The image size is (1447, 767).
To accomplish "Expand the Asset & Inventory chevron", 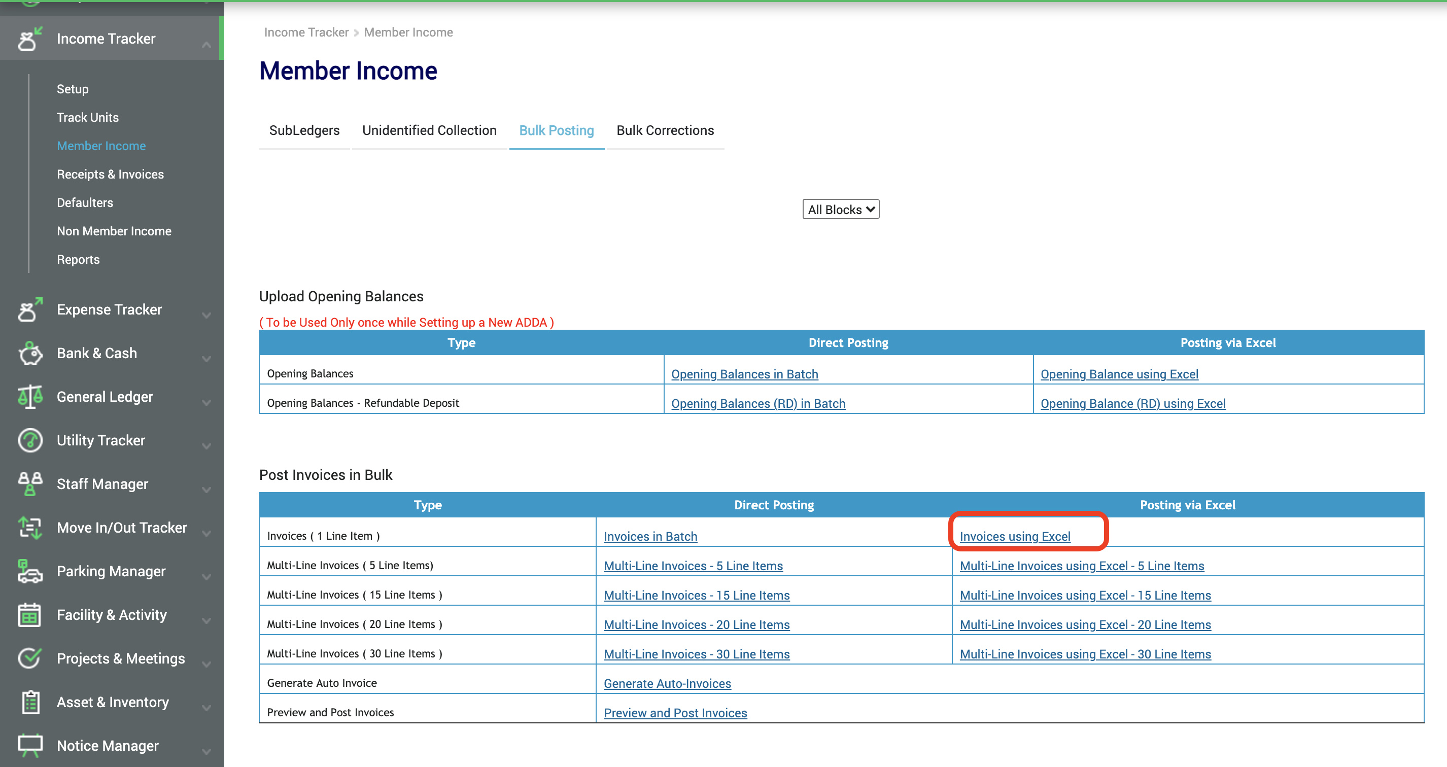I will pos(206,708).
